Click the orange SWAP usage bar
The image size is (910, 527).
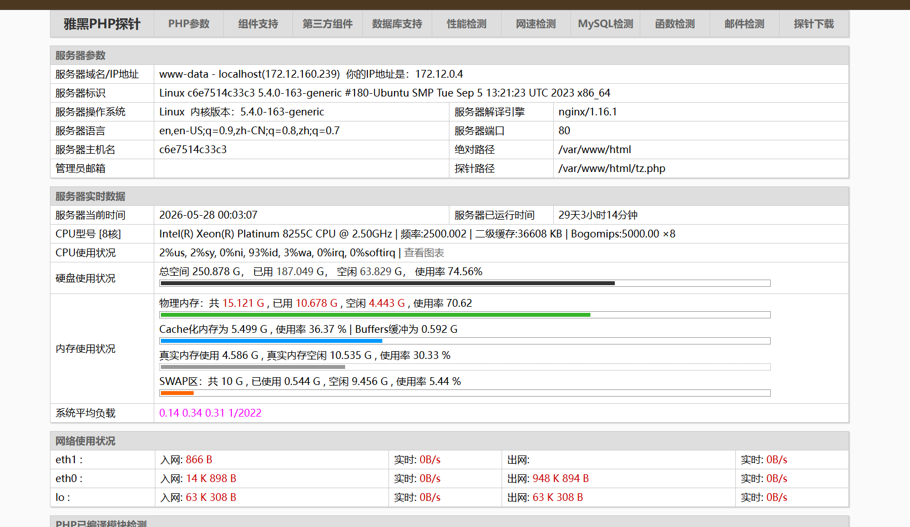tap(177, 393)
